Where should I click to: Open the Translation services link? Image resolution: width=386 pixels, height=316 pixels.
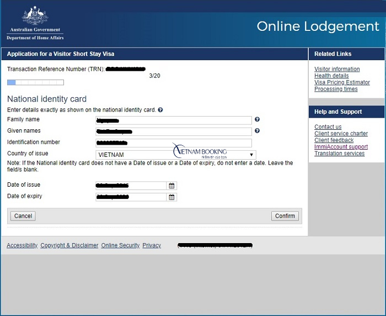coord(339,154)
